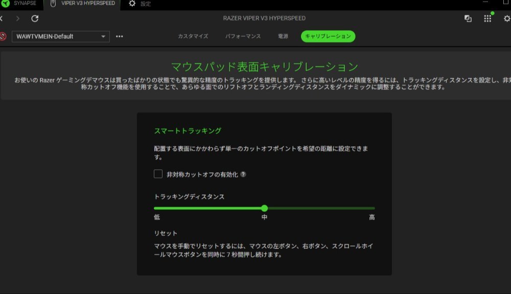Click the RAZER VIPER V3 HYPERSPEED title text
Viewport: 511px width, 294px height.
[x=264, y=18]
